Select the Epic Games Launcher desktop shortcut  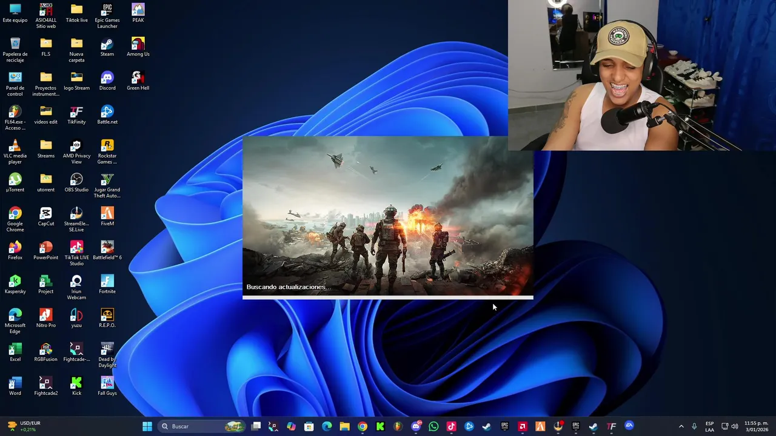(107, 16)
